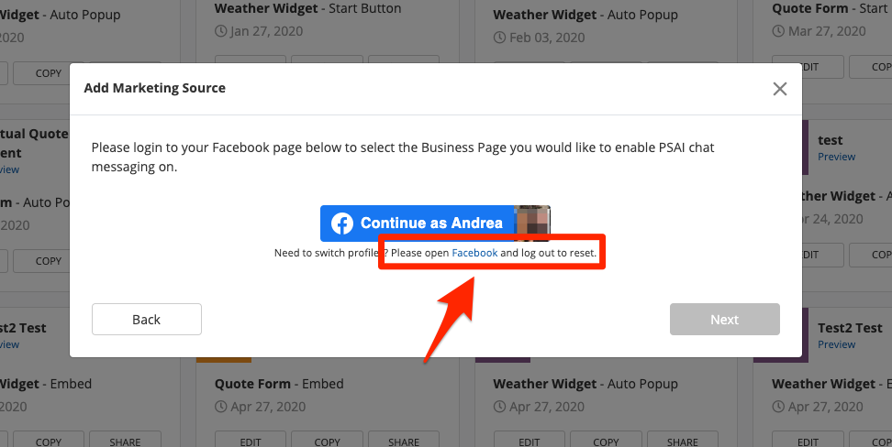This screenshot has width=892, height=447.
Task: Click the blurred profile picture next to Continue as Andrea
Action: 533,223
